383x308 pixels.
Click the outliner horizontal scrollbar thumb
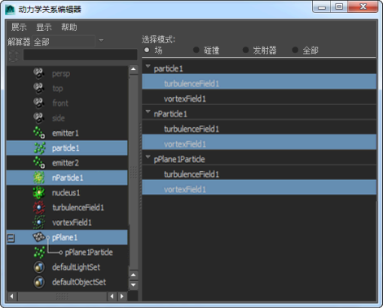[62, 297]
